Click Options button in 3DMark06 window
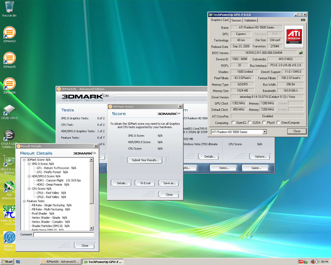This screenshot has width=331, height=265. click(261, 157)
